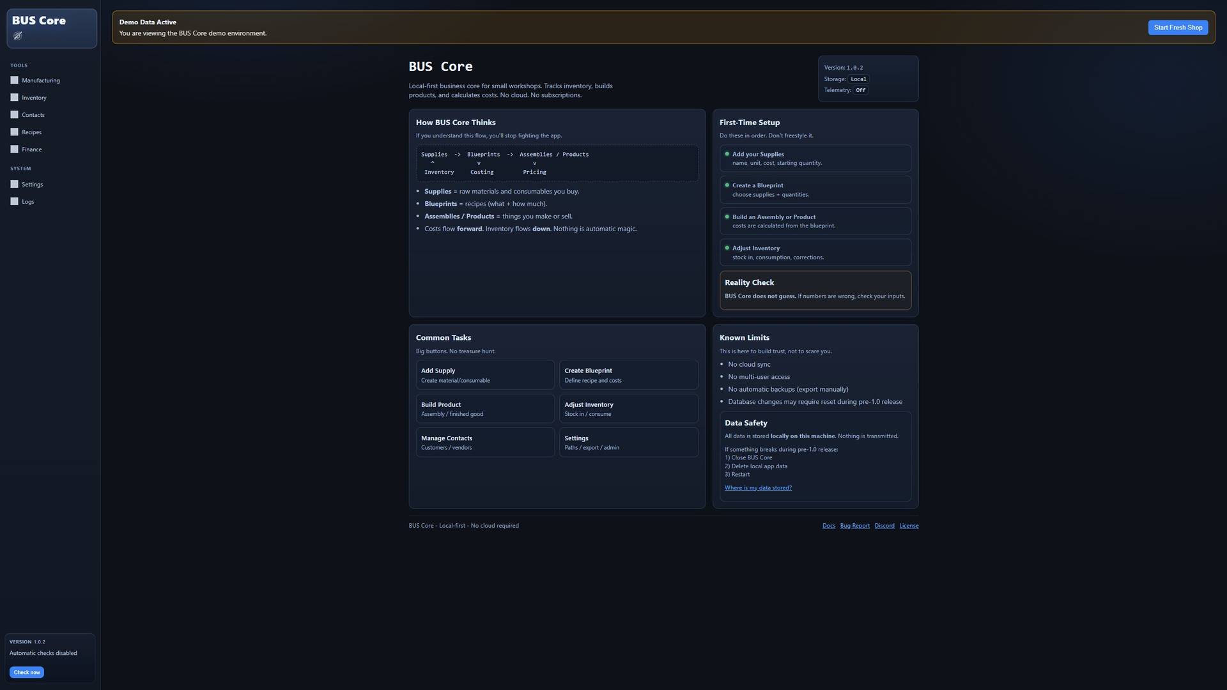Click the Manufacturing icon in the sidebar
The height and width of the screenshot is (690, 1227).
[x=14, y=80]
